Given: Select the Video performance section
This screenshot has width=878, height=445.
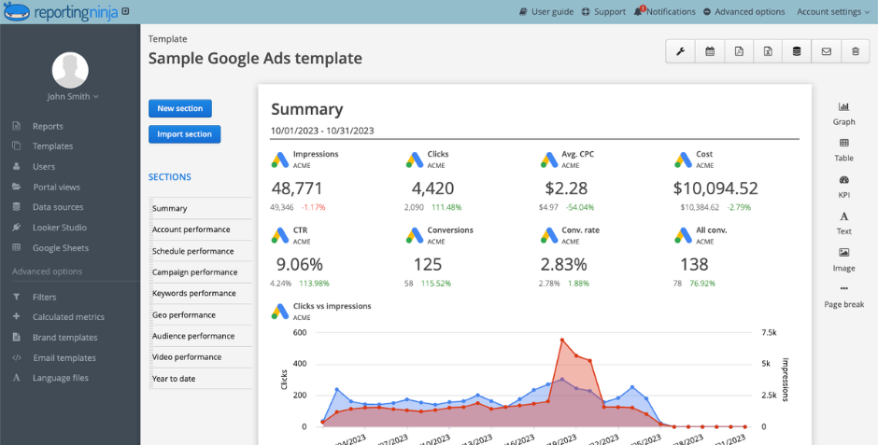Looking at the screenshot, I should click(x=201, y=356).
